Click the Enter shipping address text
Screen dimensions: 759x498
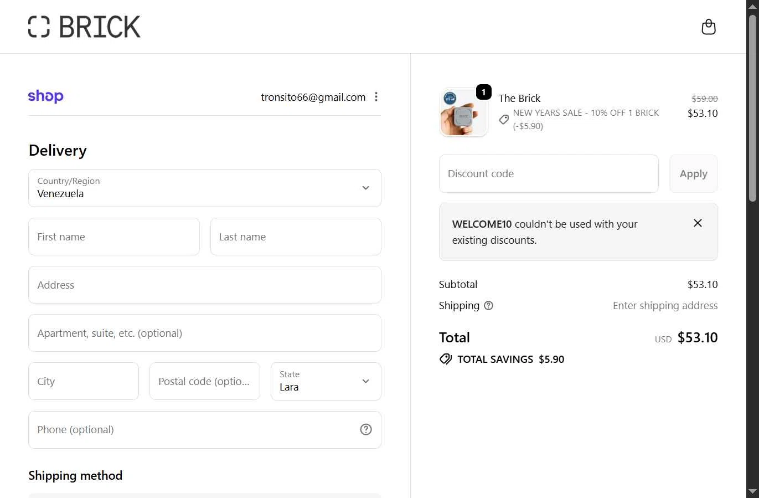(665, 305)
